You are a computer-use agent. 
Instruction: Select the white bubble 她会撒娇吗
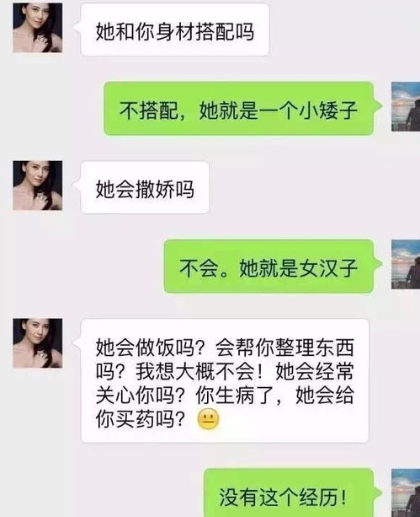[145, 187]
